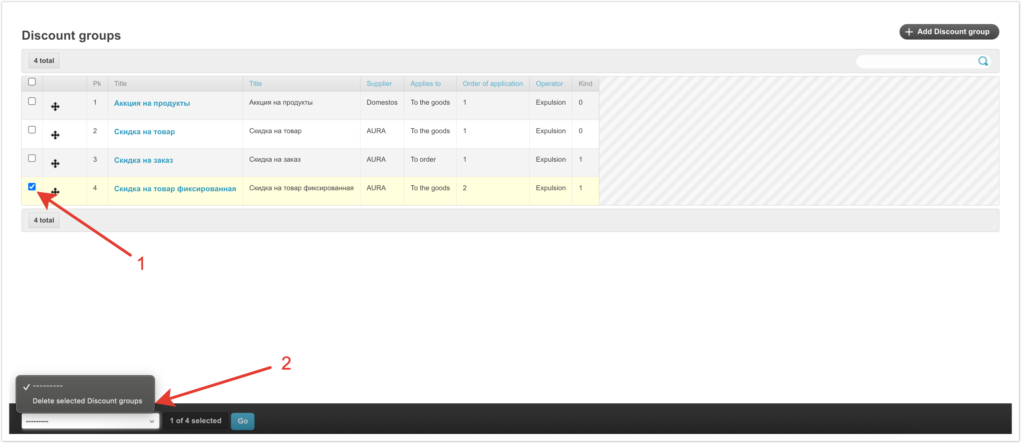Sort by Order of application column
Screen dimensions: 1021x443
(492, 83)
